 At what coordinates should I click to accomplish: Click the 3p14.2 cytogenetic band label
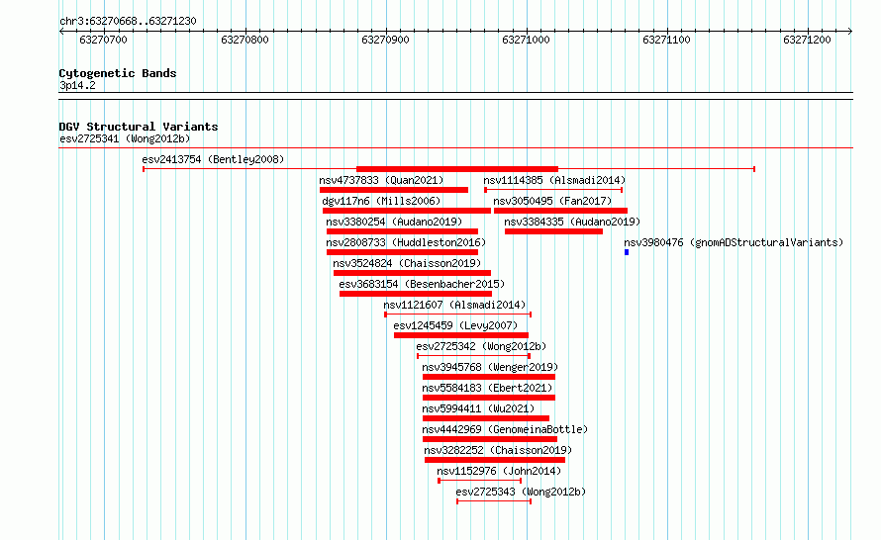click(x=77, y=86)
